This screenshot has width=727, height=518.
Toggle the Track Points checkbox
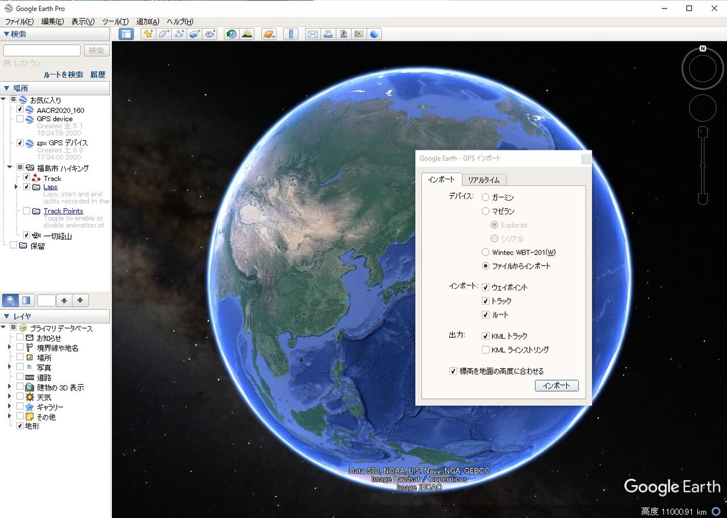click(27, 210)
